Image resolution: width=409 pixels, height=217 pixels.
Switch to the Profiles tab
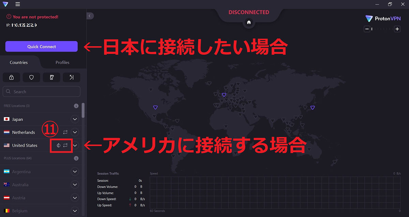point(62,62)
